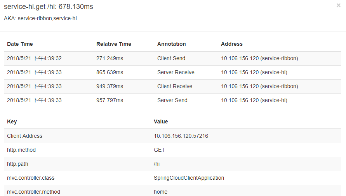Click the /hi path value
Screen dimensions: 346x196
[156, 164]
